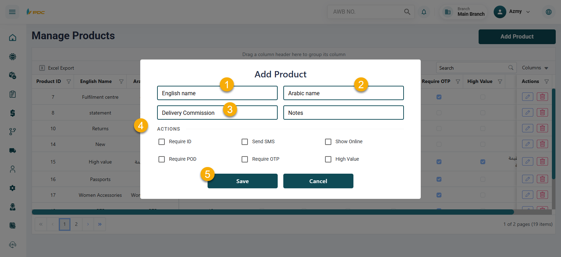Click the edit icon for Fulfilment centre row
Viewport: 561px width, 257px height.
528,97
